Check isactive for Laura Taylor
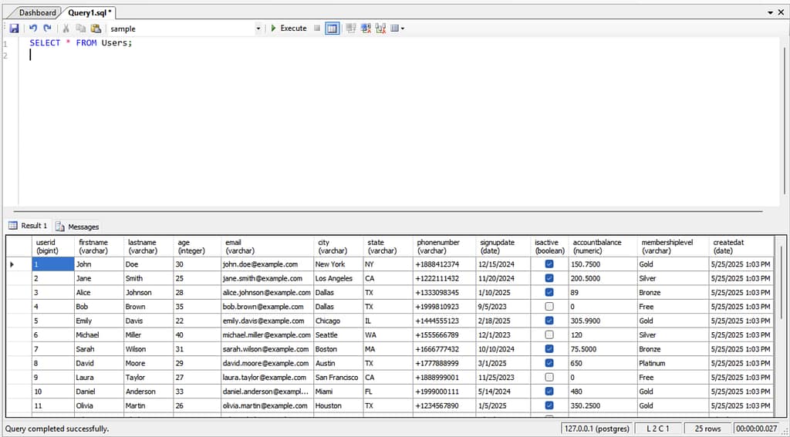 click(549, 377)
